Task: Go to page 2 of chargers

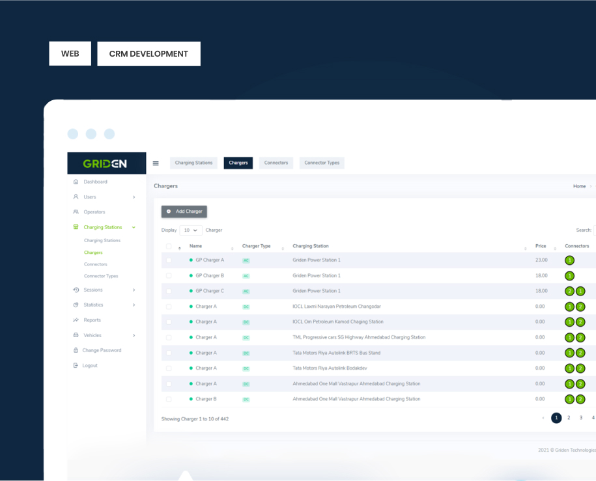Action: click(x=569, y=418)
